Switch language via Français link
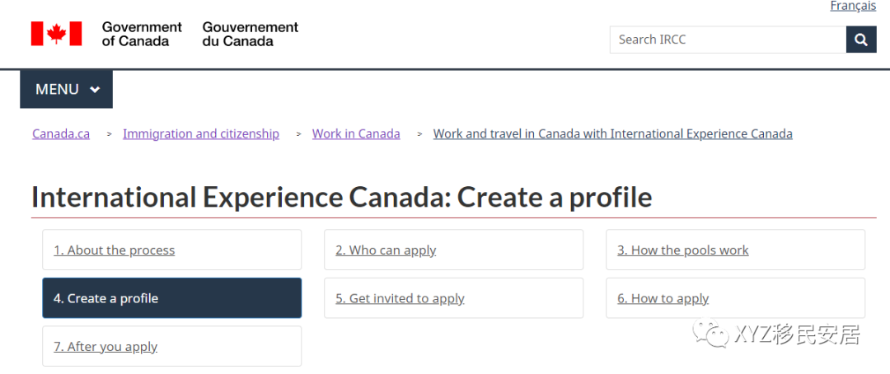Screen dimensions: 890x374 point(853,7)
